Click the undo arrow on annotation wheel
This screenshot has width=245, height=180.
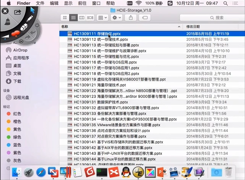tap(33, 32)
